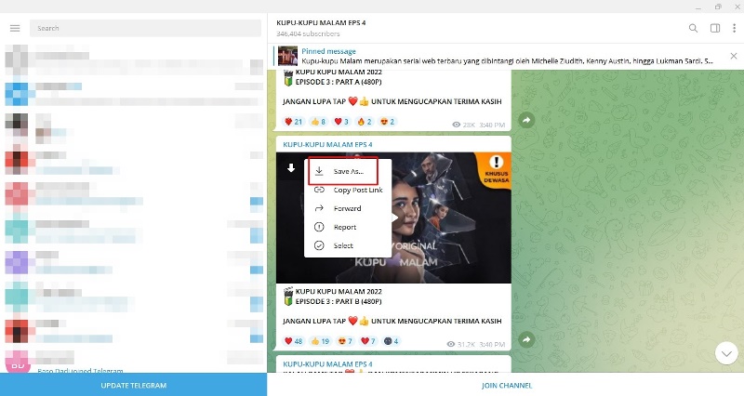Click the 346,404 subscribers text
The height and width of the screenshot is (396, 744).
point(308,34)
